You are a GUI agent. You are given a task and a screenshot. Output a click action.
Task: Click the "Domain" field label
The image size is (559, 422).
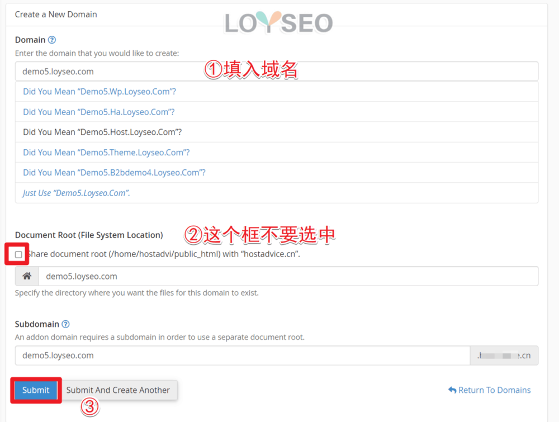pyautogui.click(x=30, y=40)
